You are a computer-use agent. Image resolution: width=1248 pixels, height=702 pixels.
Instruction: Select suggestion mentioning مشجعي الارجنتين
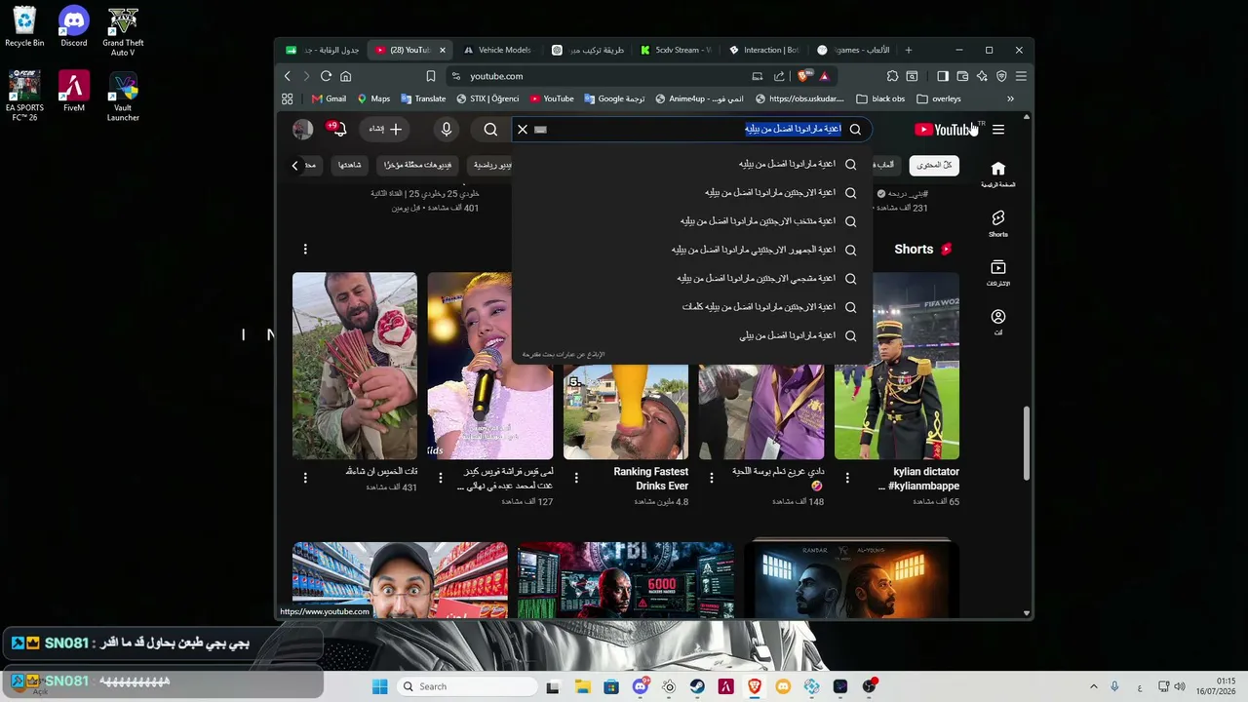pyautogui.click(x=691, y=279)
